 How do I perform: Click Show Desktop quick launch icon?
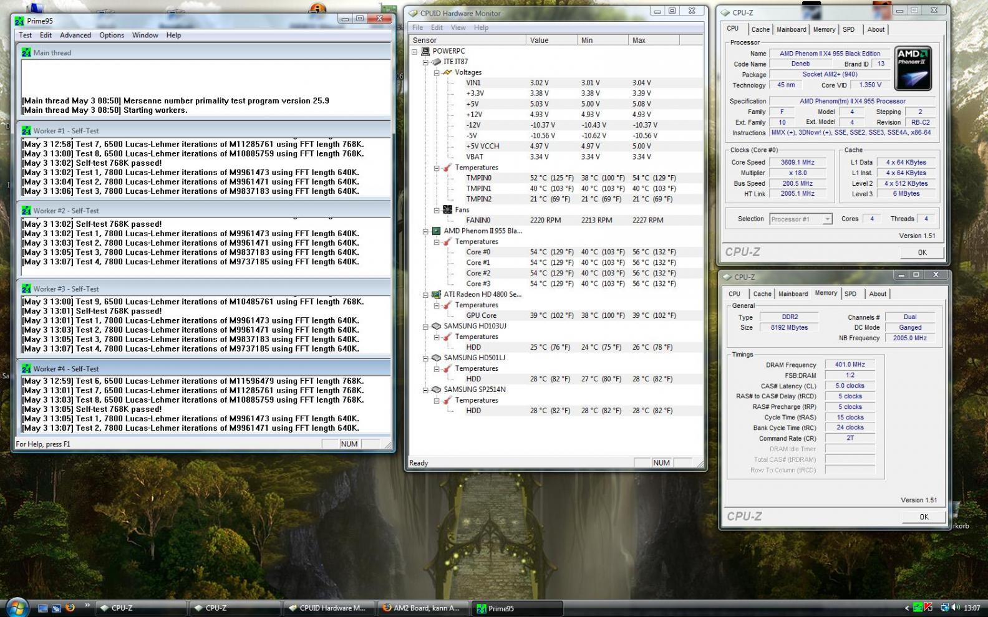pos(43,608)
